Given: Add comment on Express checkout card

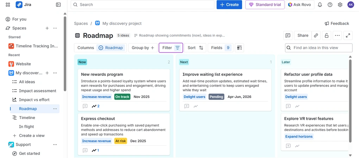Looking at the screenshot, I should [x=85, y=150].
